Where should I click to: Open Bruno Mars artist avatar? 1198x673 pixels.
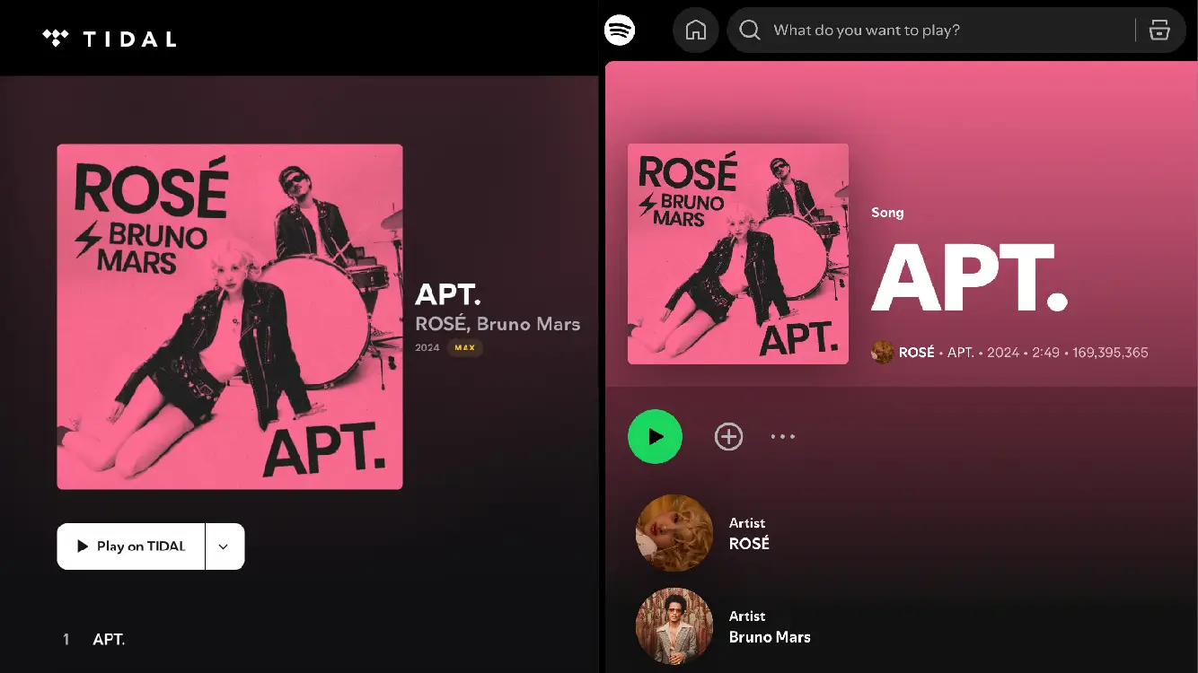coord(674,626)
